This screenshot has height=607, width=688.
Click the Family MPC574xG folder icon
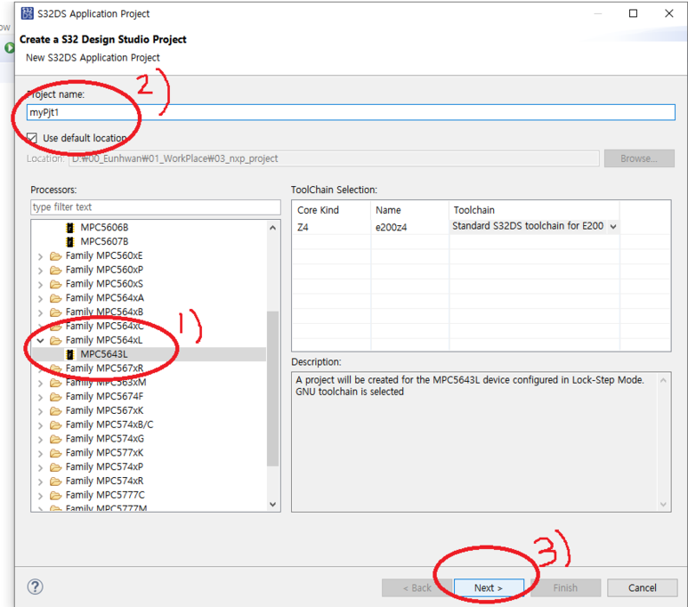[55, 439]
